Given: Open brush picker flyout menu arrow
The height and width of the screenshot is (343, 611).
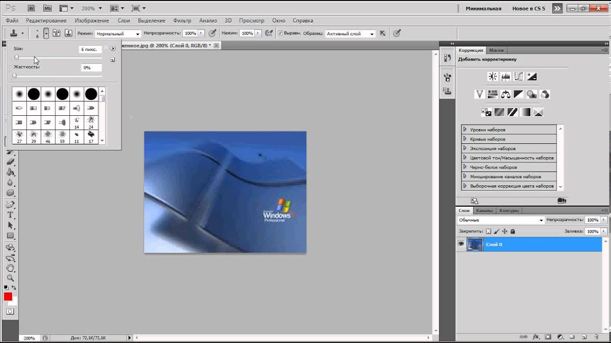Looking at the screenshot, I should 113,49.
